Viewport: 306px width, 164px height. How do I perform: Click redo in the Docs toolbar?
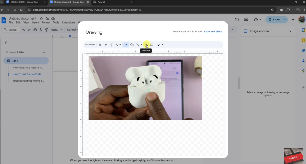coord(29,30)
